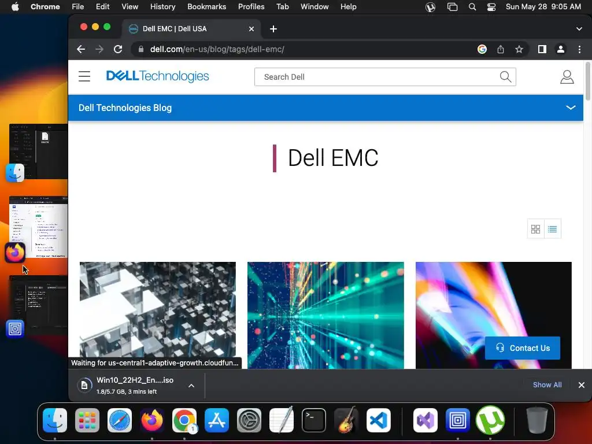Go back to the previous page
Viewport: 592px width, 444px height.
click(x=81, y=49)
